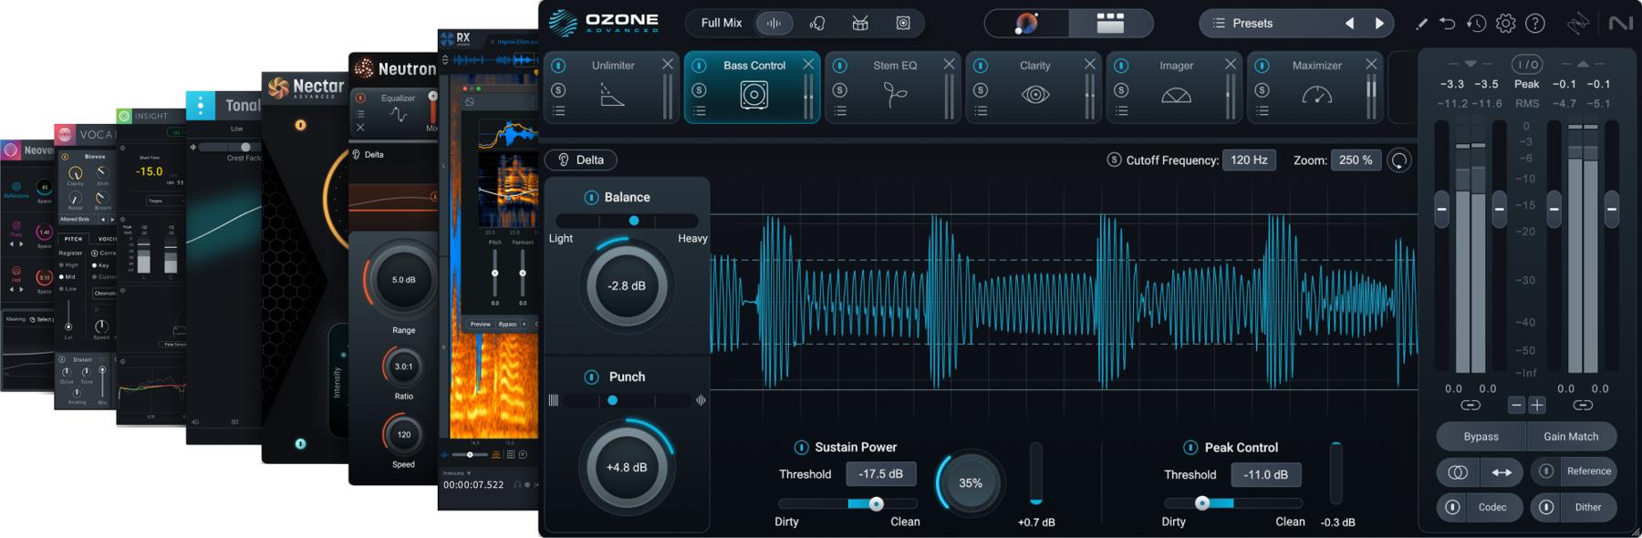
Task: Enable the Dither power toggle
Action: [1546, 508]
